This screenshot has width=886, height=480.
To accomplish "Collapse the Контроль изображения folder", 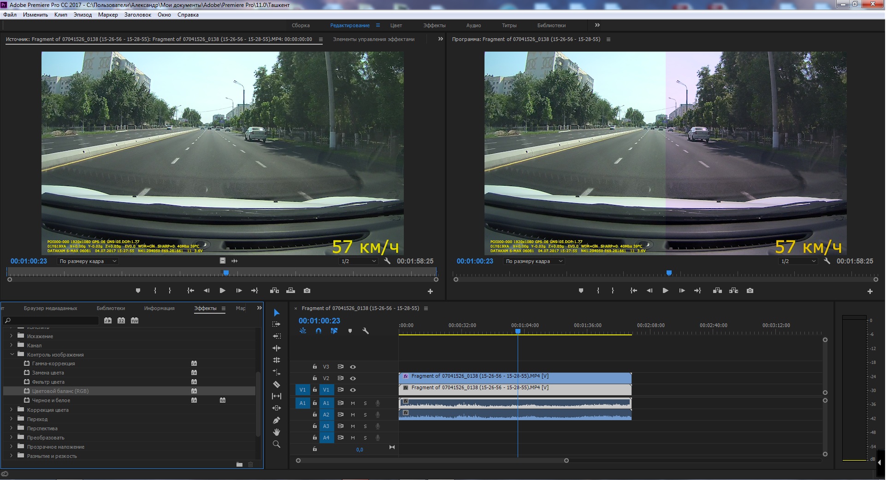I will [12, 354].
